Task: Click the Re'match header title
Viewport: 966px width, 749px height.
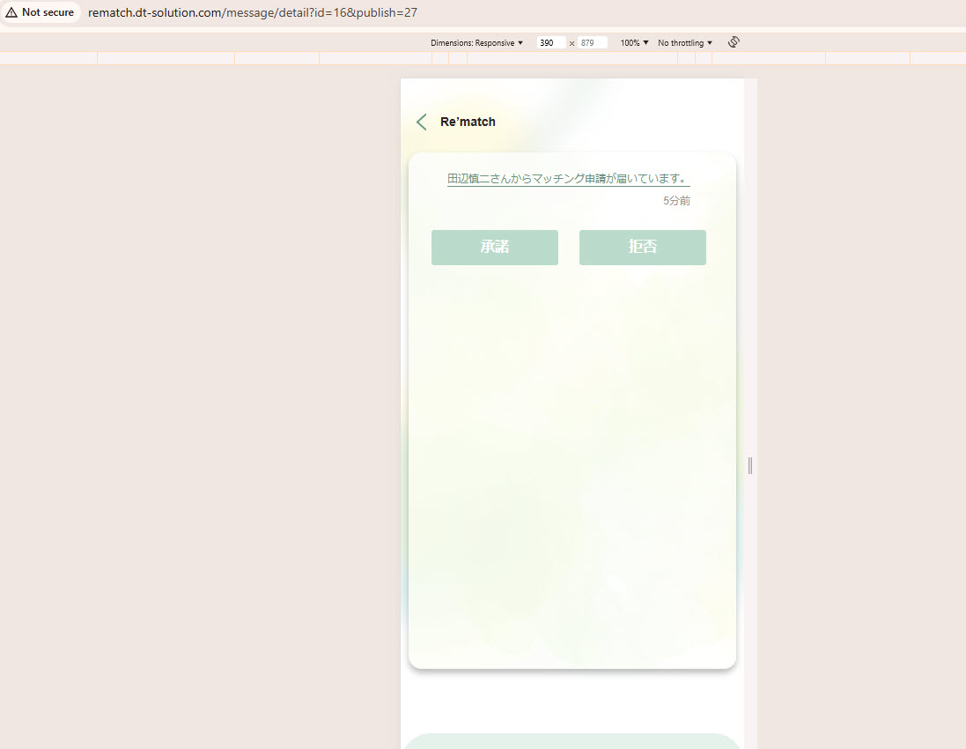Action: [468, 122]
